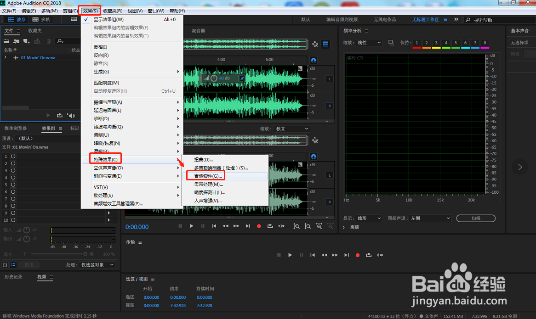Click the stop button in the 传输 panel
The image size is (536, 319).
coord(279,255)
